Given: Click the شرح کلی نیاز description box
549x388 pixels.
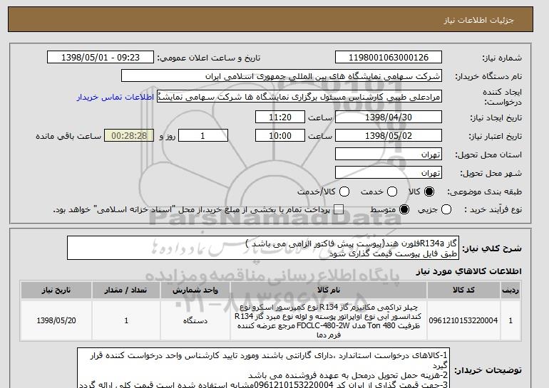Looking at the screenshot, I should [263, 248].
